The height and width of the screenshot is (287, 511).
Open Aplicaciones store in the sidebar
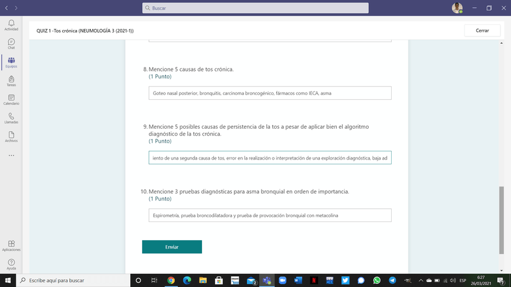click(11, 245)
